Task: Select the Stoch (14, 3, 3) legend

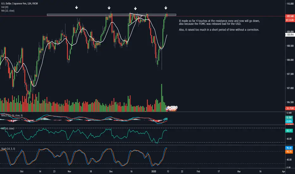Action: pos(8,149)
